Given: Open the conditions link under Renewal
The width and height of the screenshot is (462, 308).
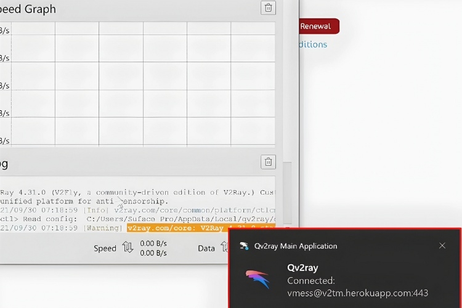Looking at the screenshot, I should (313, 44).
